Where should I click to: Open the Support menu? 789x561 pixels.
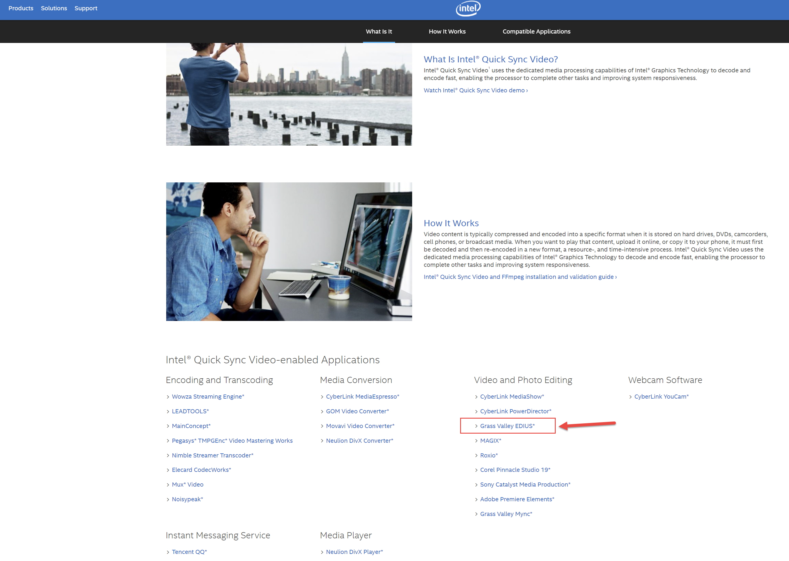point(86,8)
